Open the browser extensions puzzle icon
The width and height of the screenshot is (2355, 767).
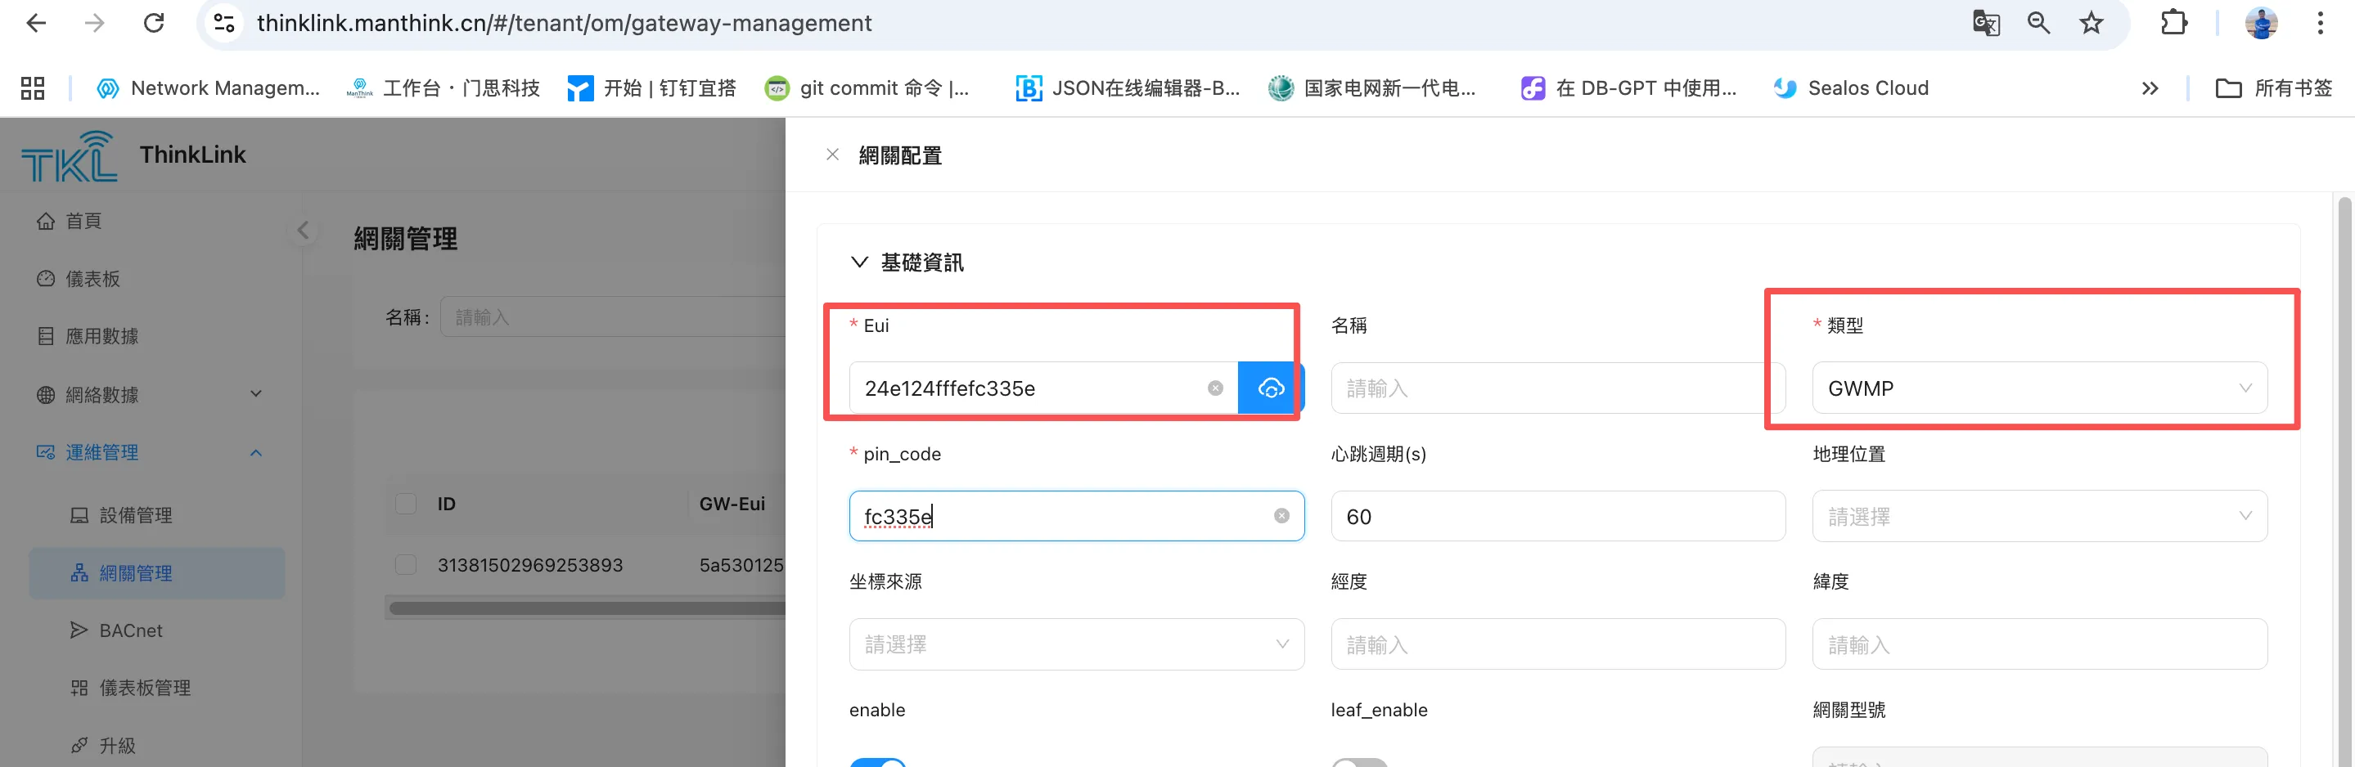(x=2174, y=23)
